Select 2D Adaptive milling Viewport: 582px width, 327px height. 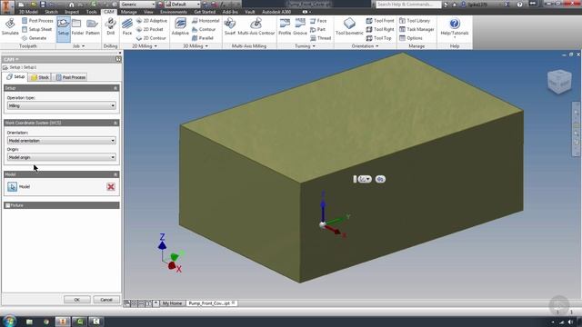pyautogui.click(x=152, y=21)
